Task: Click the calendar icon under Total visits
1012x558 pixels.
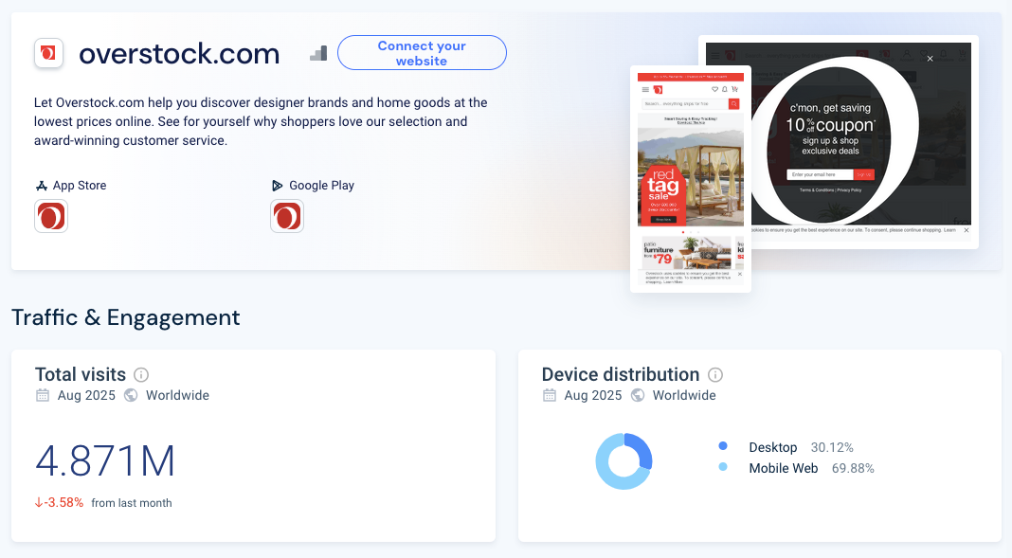Action: point(43,395)
